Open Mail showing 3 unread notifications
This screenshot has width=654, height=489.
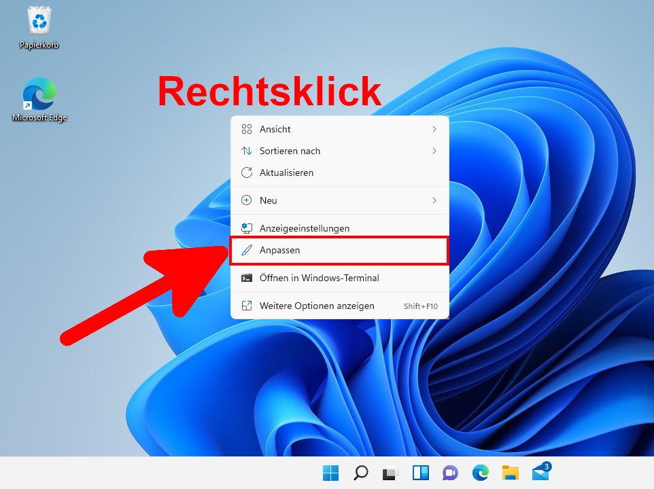[x=540, y=473]
